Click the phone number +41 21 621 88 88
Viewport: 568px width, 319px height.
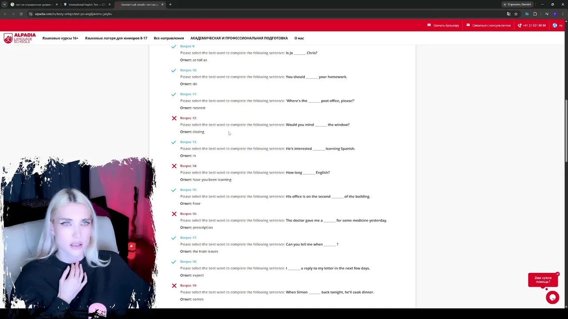(x=532, y=25)
